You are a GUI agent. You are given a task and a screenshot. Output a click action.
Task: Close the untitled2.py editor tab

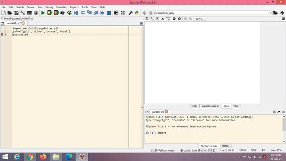pos(23,23)
